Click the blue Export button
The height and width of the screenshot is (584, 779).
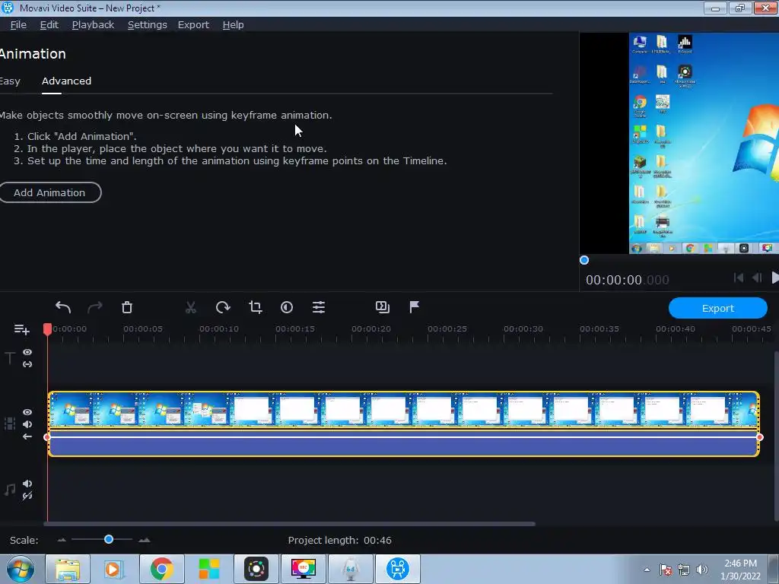718,309
